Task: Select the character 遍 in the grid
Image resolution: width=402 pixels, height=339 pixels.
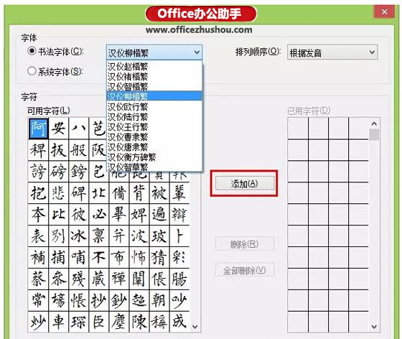Action: [159, 215]
